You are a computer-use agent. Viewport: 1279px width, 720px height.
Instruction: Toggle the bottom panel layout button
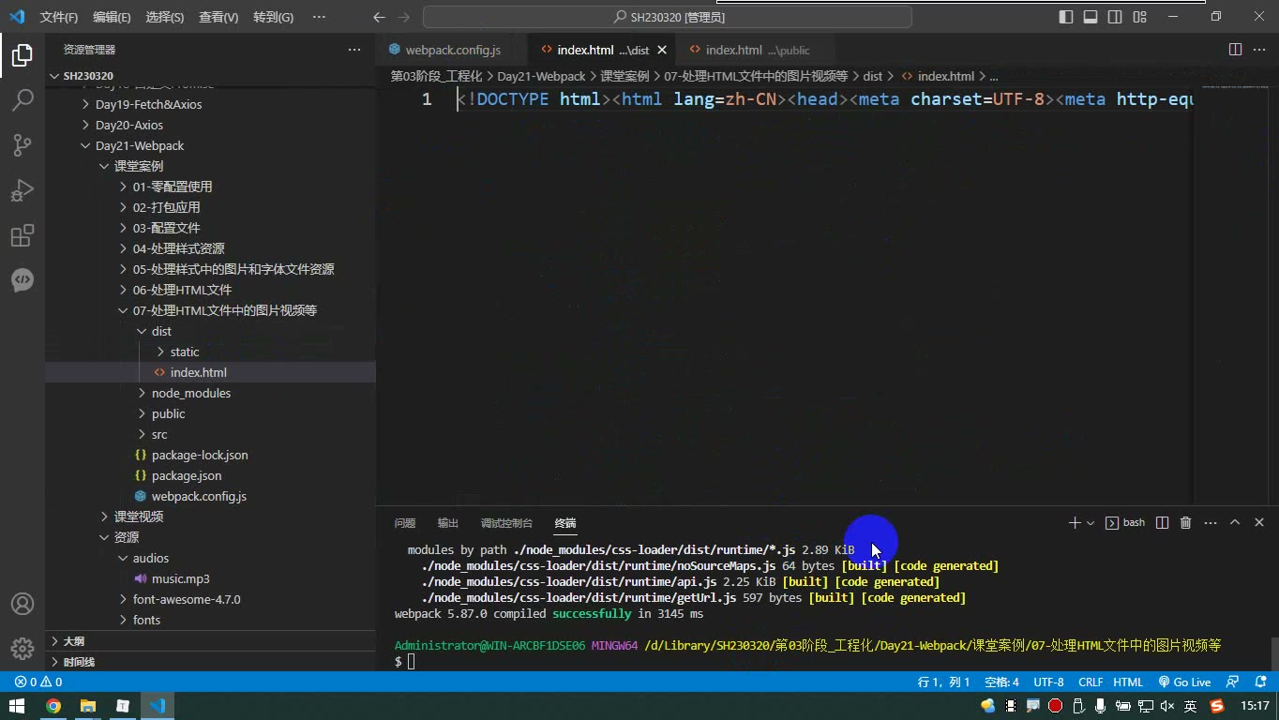pos(1091,17)
